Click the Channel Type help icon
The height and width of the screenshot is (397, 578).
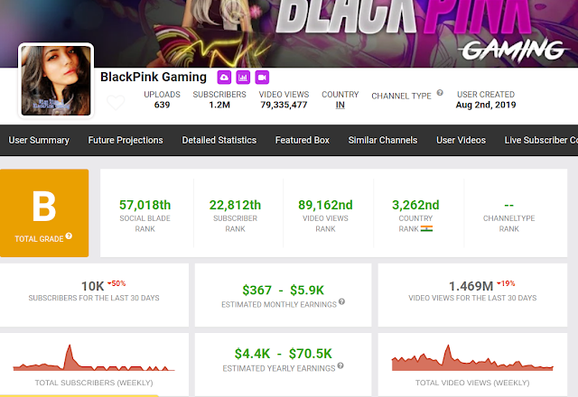point(440,93)
